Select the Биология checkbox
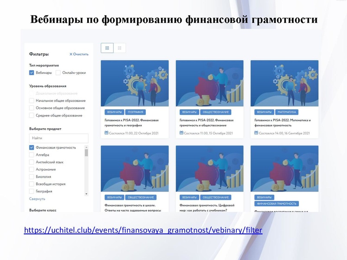The image size is (347, 260). (x=31, y=175)
